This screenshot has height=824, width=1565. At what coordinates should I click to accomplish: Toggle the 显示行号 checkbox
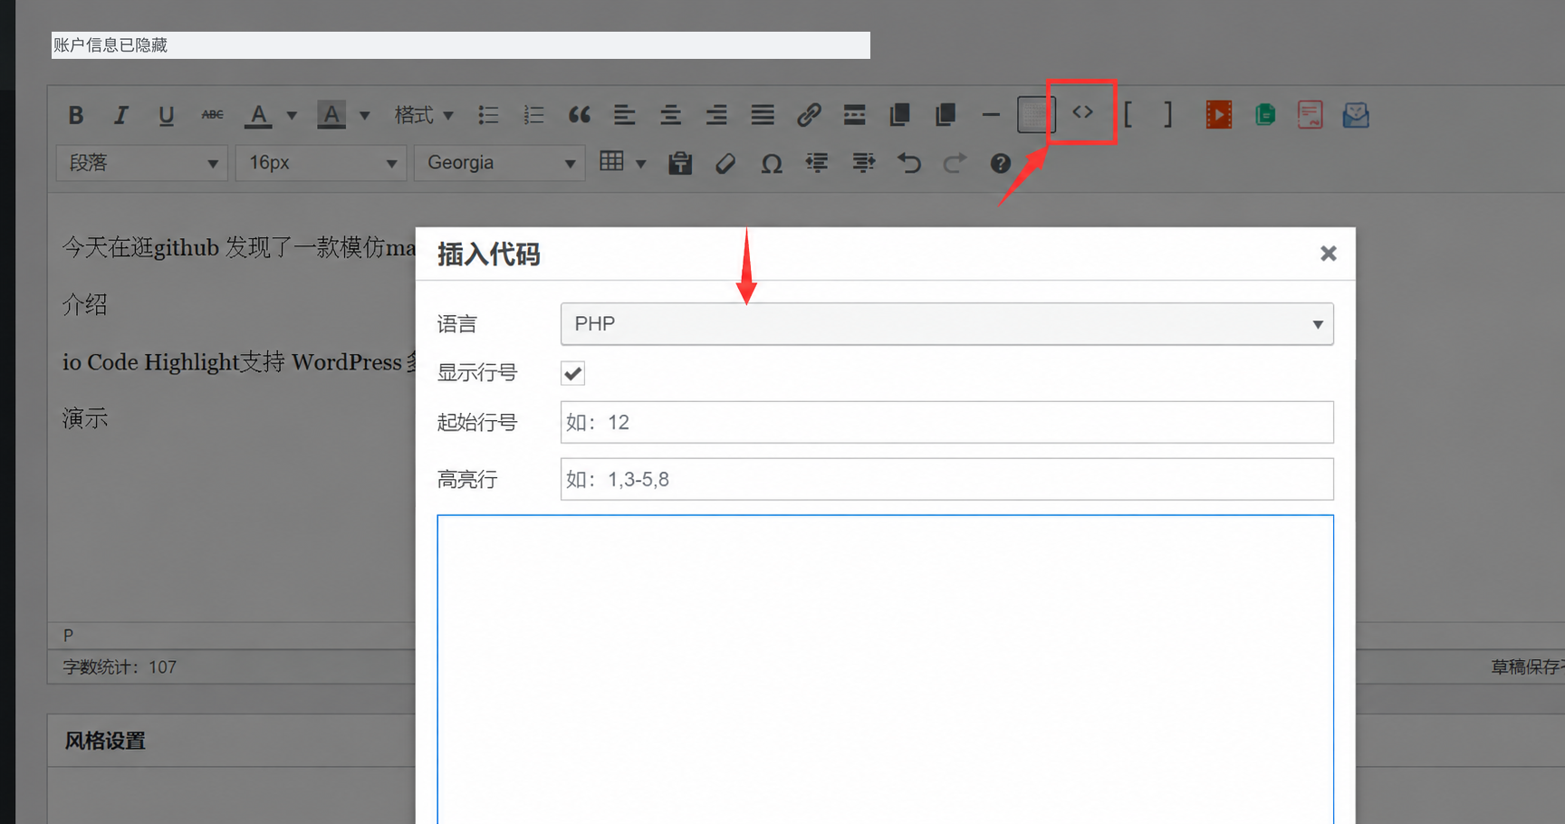[x=573, y=373]
